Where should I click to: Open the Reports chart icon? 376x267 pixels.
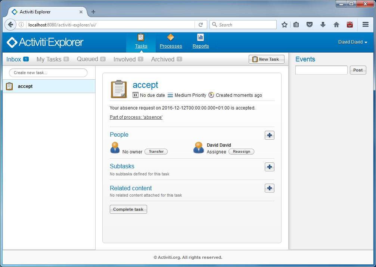[201, 38]
